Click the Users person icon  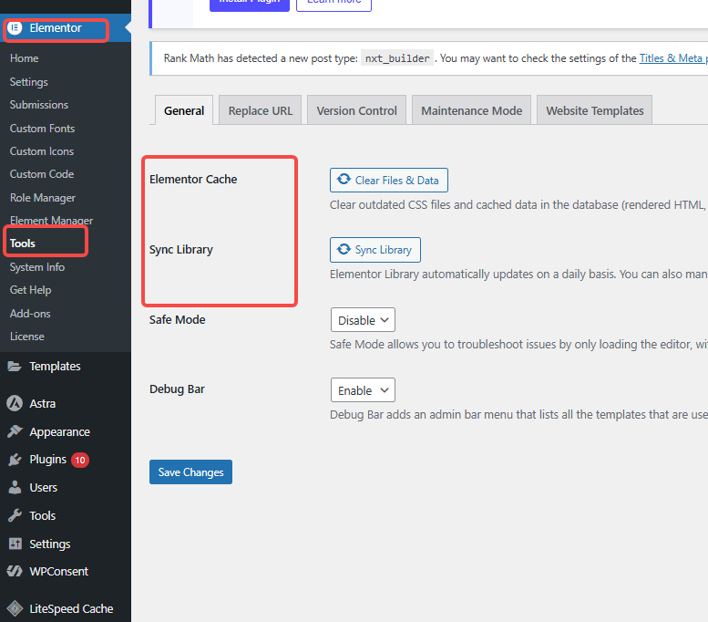coord(15,488)
